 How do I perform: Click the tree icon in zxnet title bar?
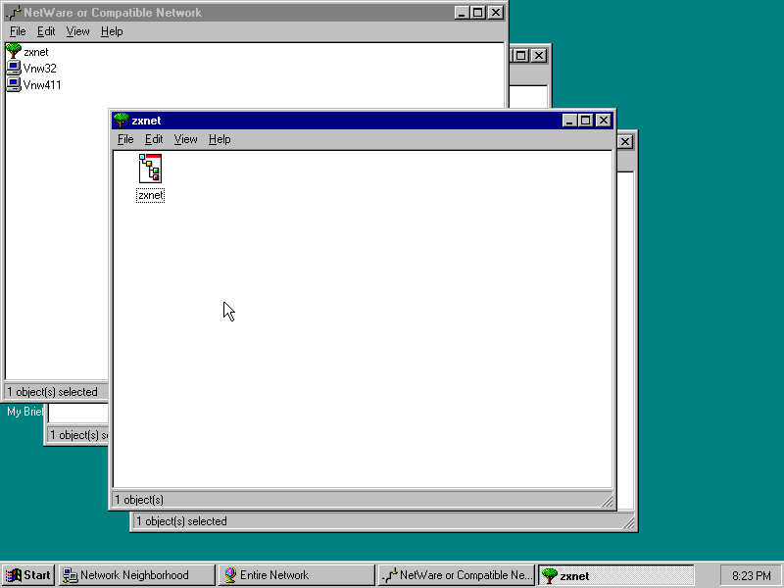[x=121, y=120]
